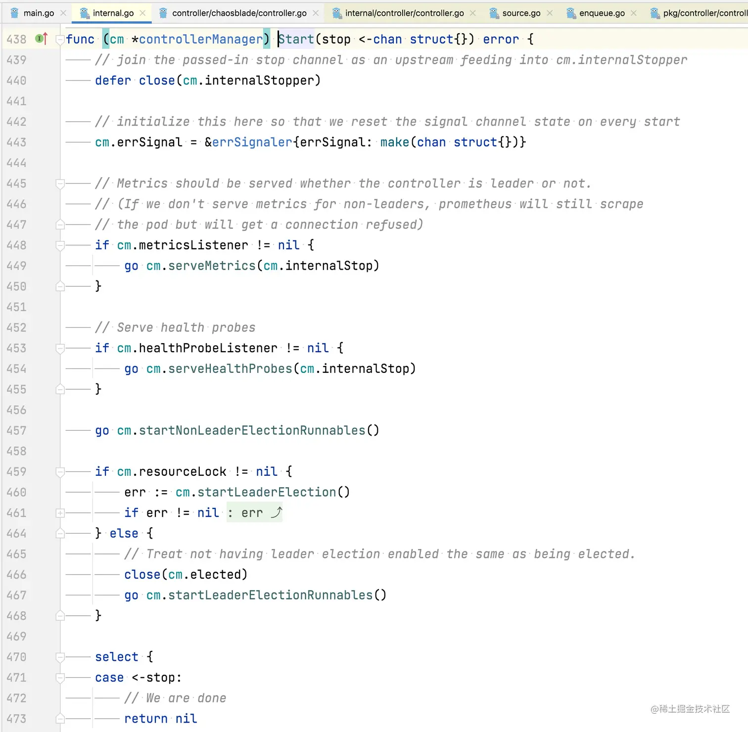Collapse the metricsListener if block at line 448

pyautogui.click(x=60, y=246)
